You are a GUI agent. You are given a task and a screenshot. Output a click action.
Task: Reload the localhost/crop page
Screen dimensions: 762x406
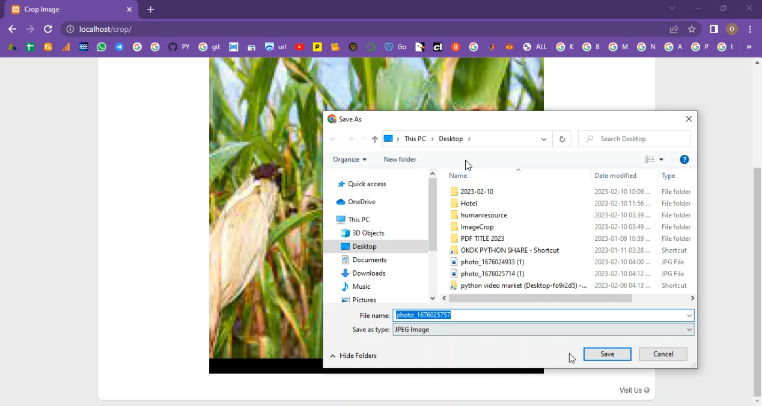click(x=48, y=29)
